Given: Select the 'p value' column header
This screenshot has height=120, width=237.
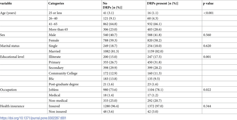Looking at the screenshot, I should coord(208,3).
